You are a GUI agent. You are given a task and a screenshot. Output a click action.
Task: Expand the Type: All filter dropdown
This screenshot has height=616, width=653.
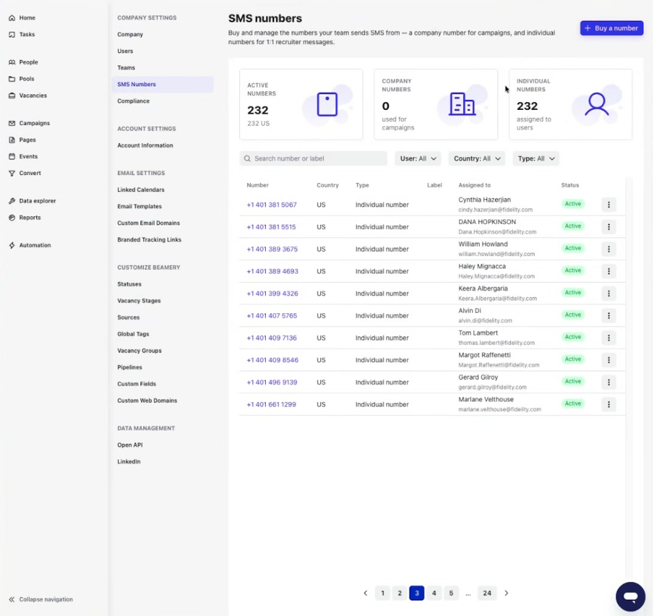click(x=536, y=159)
